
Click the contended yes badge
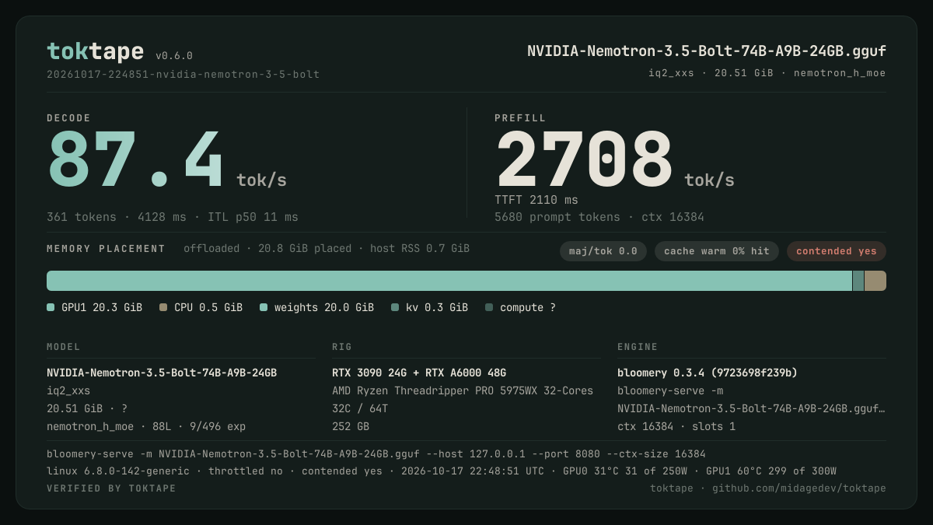pyautogui.click(x=837, y=251)
